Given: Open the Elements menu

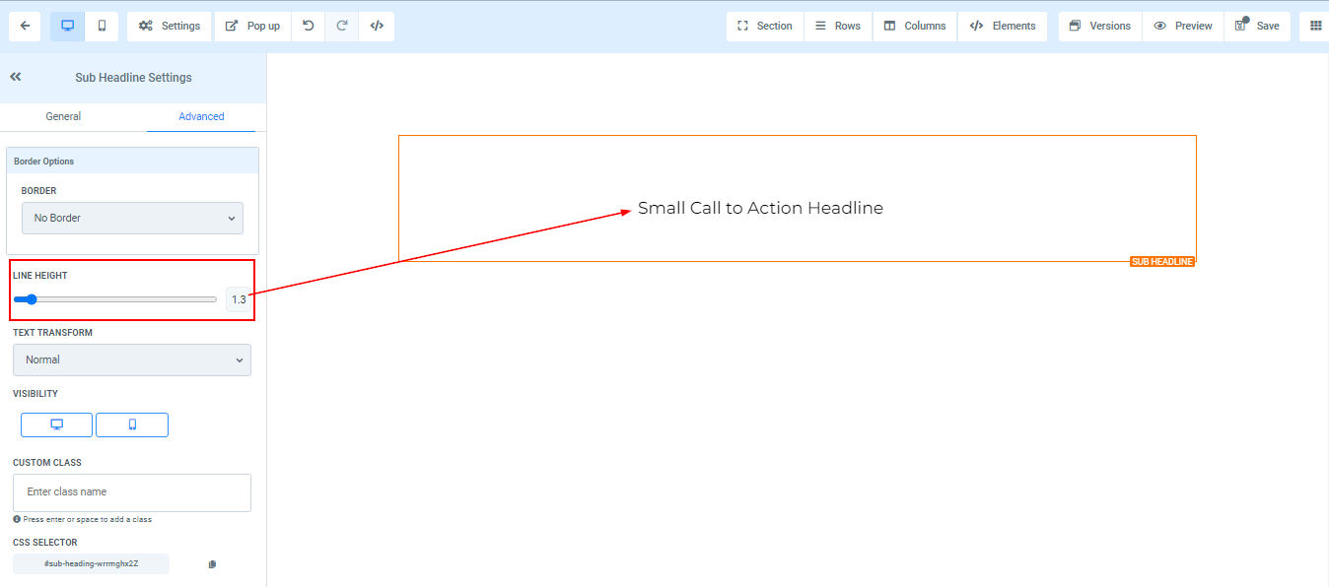Looking at the screenshot, I should point(1003,27).
